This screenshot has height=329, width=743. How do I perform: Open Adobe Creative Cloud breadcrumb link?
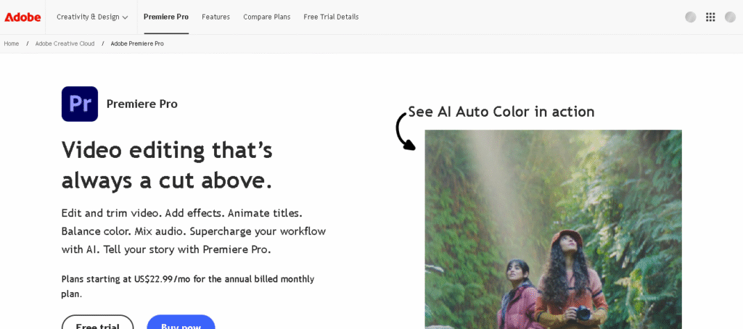pos(65,43)
